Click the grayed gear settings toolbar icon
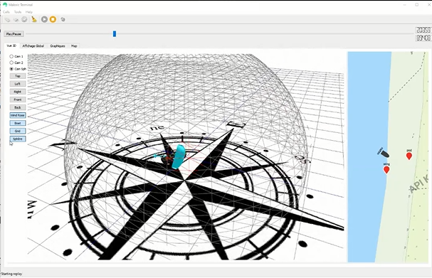 [x=24, y=19]
